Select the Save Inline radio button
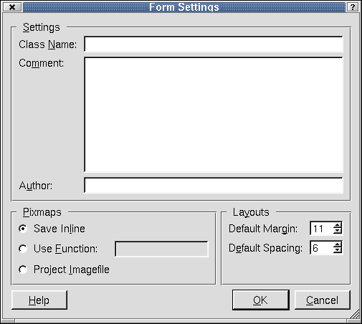 23,229
